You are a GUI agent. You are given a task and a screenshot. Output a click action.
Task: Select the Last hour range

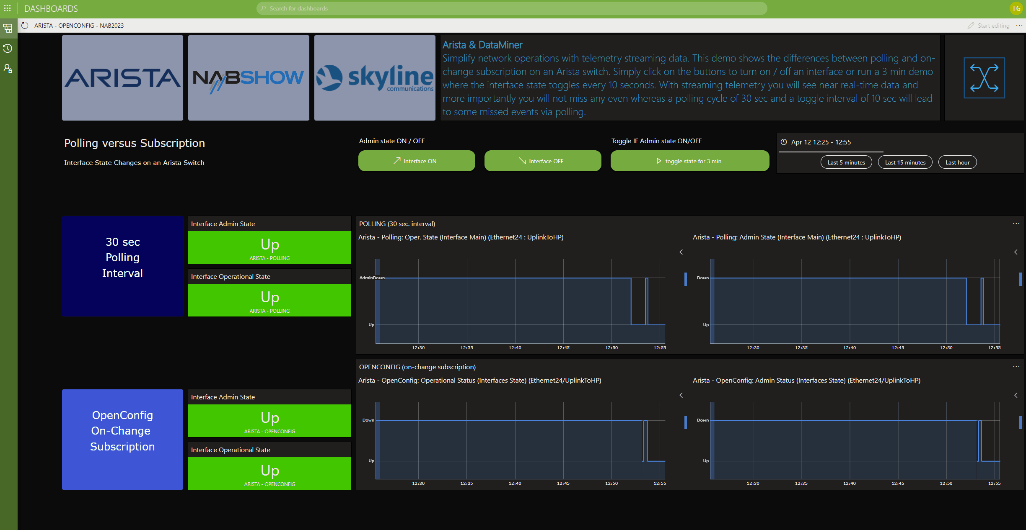[x=958, y=162]
